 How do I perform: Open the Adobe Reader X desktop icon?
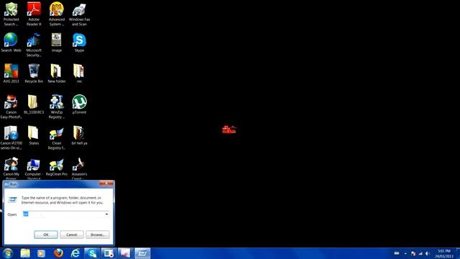click(34, 14)
